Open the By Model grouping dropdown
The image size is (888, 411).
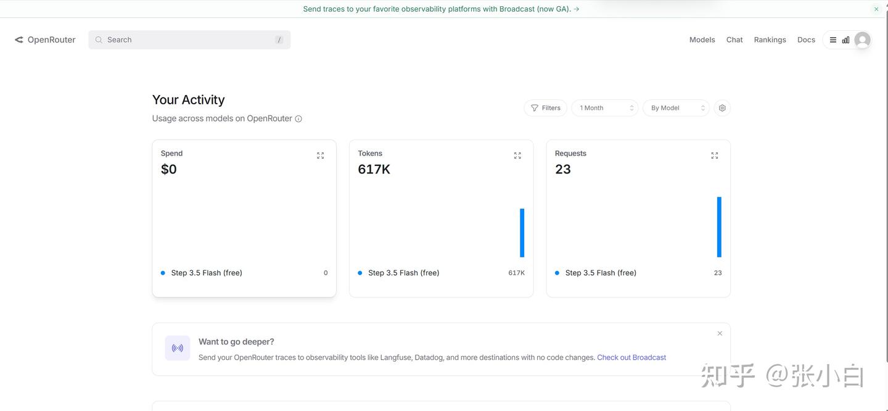tap(676, 108)
